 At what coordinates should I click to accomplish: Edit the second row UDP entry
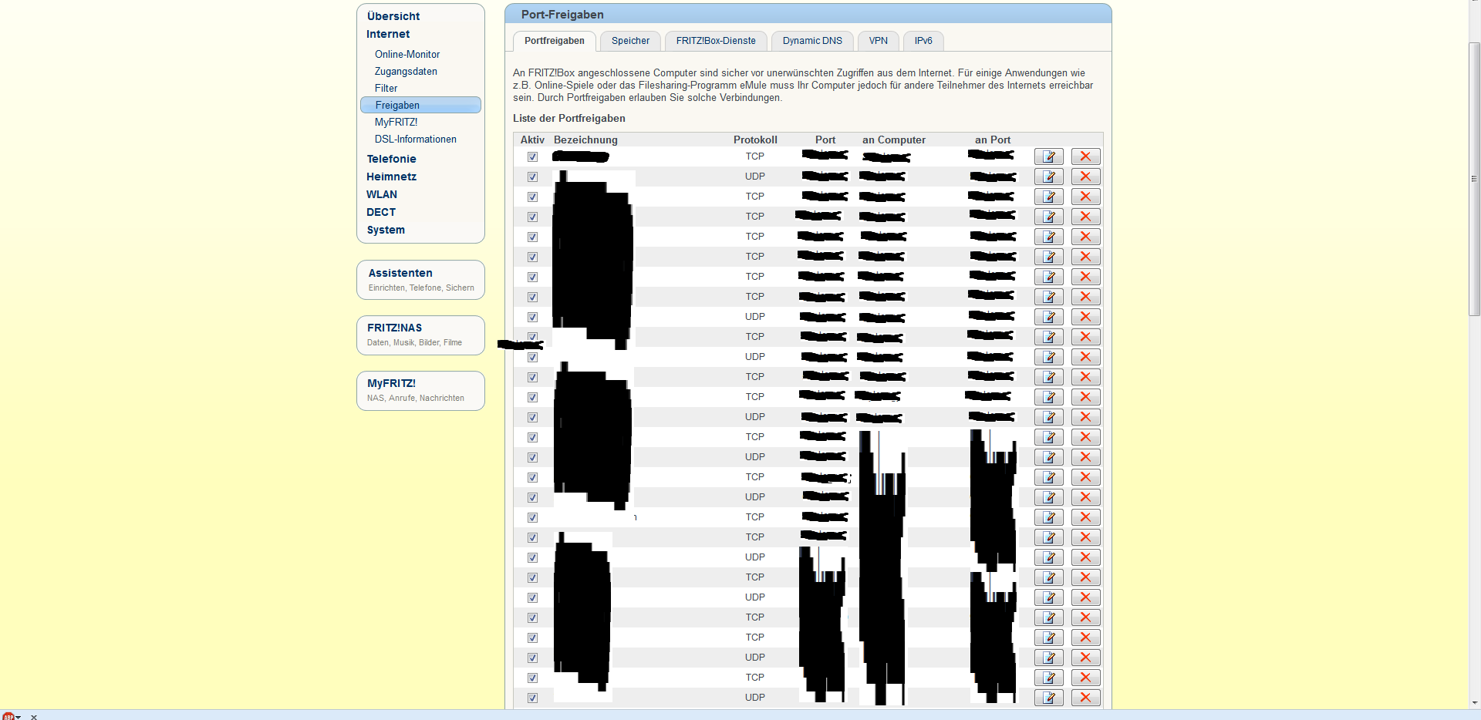click(x=1048, y=177)
